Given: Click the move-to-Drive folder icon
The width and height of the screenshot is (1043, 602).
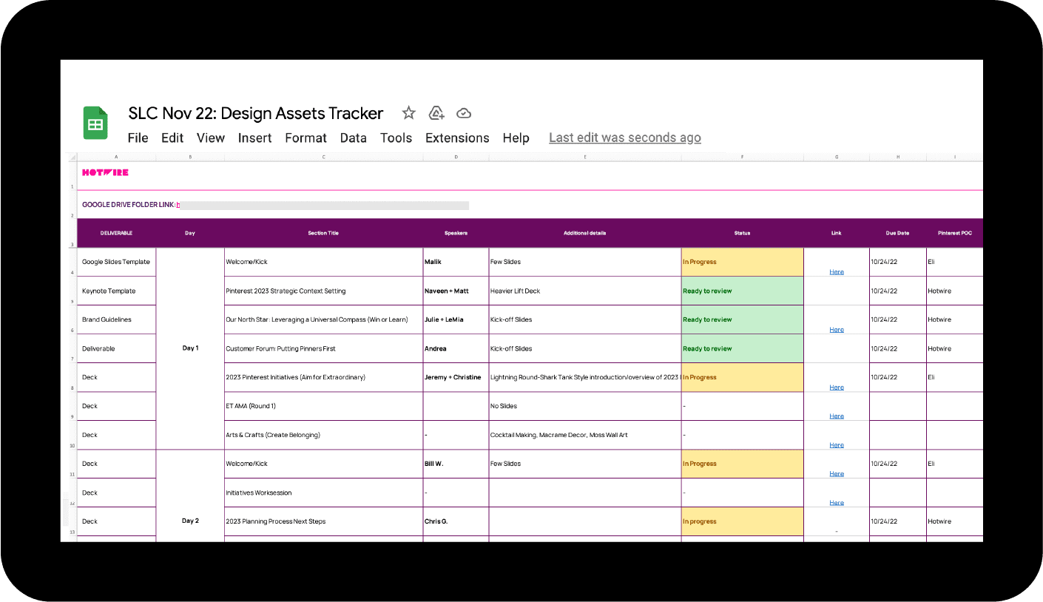Looking at the screenshot, I should coord(436,113).
